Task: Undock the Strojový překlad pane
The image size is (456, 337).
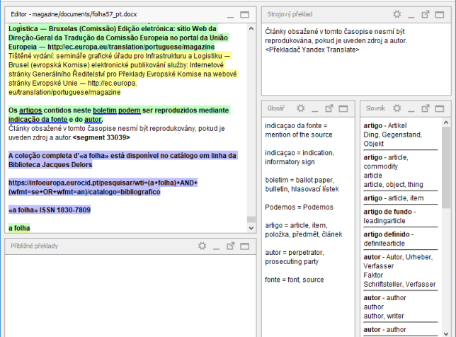Action: (426, 14)
